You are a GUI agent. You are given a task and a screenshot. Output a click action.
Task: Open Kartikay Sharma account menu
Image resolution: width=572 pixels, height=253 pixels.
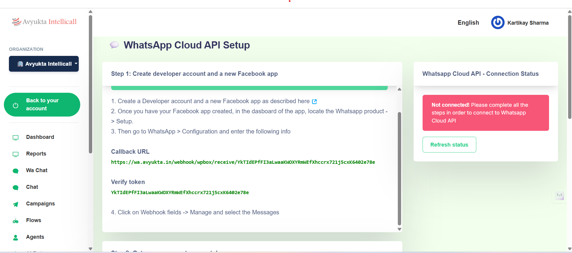click(x=528, y=23)
